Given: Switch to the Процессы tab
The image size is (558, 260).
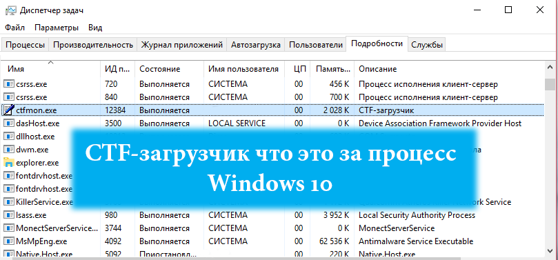Looking at the screenshot, I should [x=26, y=45].
